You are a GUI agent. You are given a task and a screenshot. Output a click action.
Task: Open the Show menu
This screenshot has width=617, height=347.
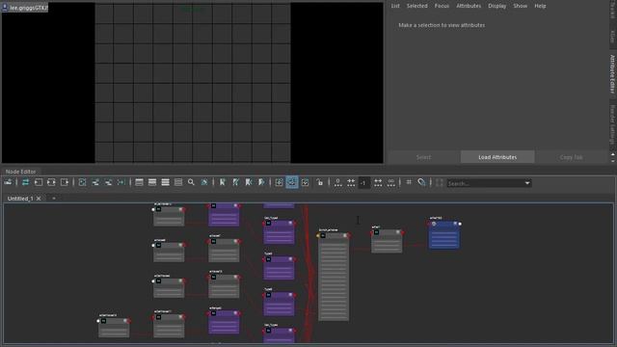(x=520, y=6)
